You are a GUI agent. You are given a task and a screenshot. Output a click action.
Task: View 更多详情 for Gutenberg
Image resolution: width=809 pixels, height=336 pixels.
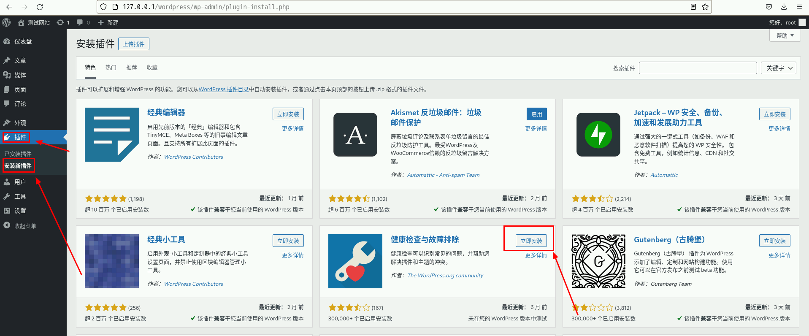pos(779,255)
